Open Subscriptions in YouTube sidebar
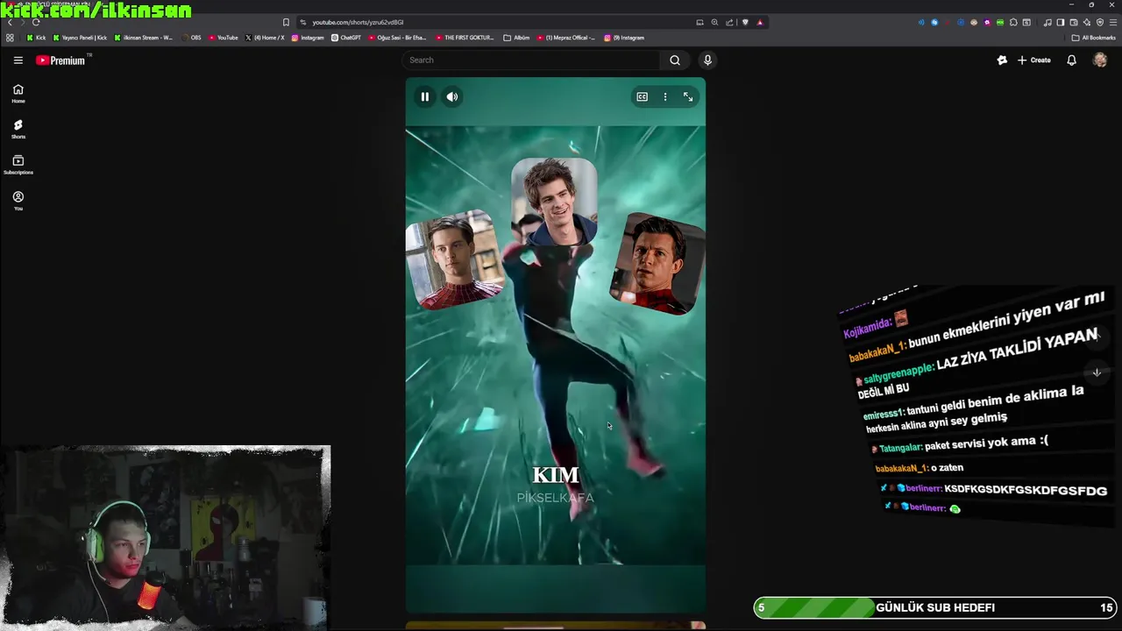 coord(18,165)
